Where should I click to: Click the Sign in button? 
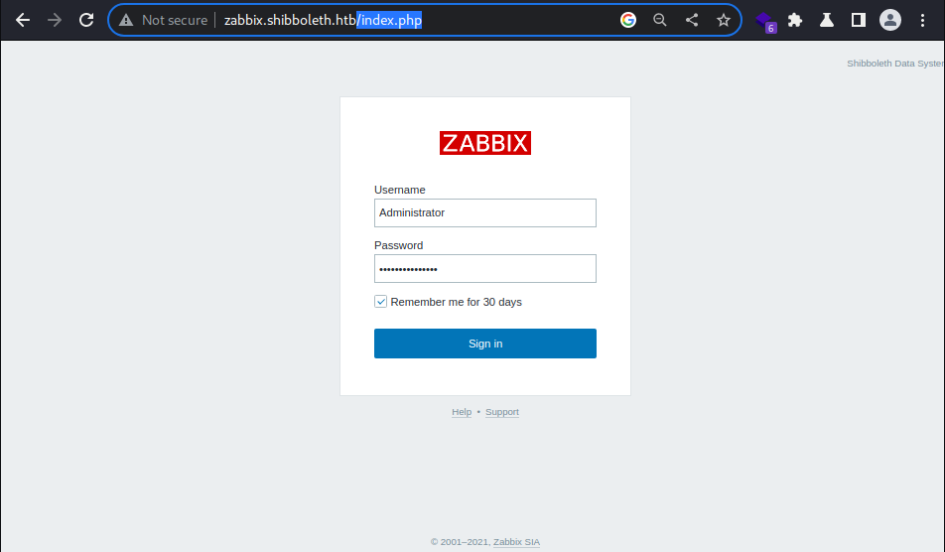point(485,344)
